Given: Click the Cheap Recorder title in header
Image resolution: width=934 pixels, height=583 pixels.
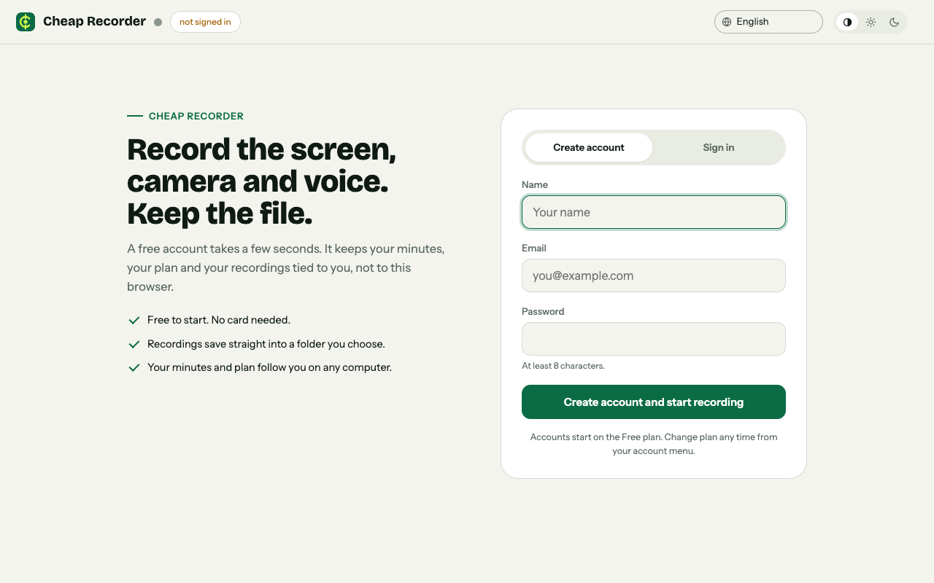Looking at the screenshot, I should (x=94, y=22).
